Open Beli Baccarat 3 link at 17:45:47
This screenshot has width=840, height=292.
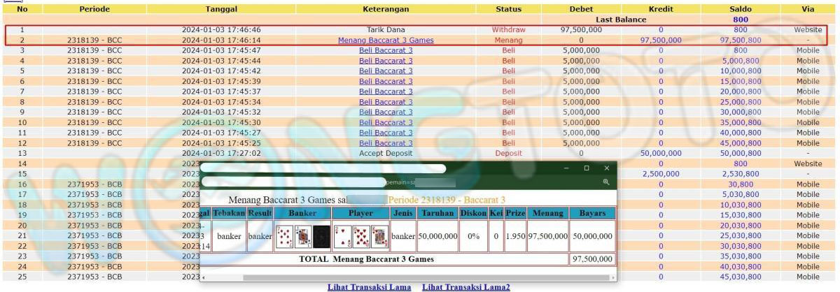[386, 51]
